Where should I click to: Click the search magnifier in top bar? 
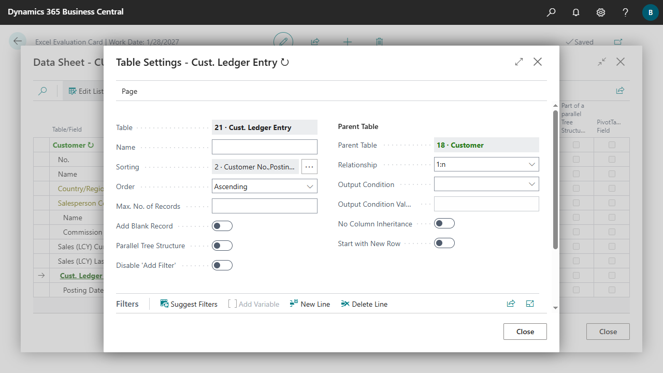click(551, 12)
